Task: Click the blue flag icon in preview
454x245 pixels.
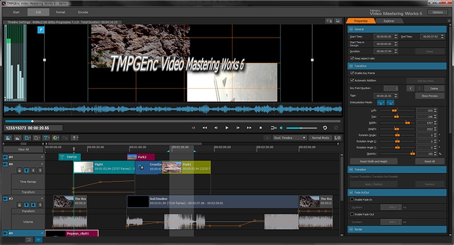Action: [x=41, y=30]
